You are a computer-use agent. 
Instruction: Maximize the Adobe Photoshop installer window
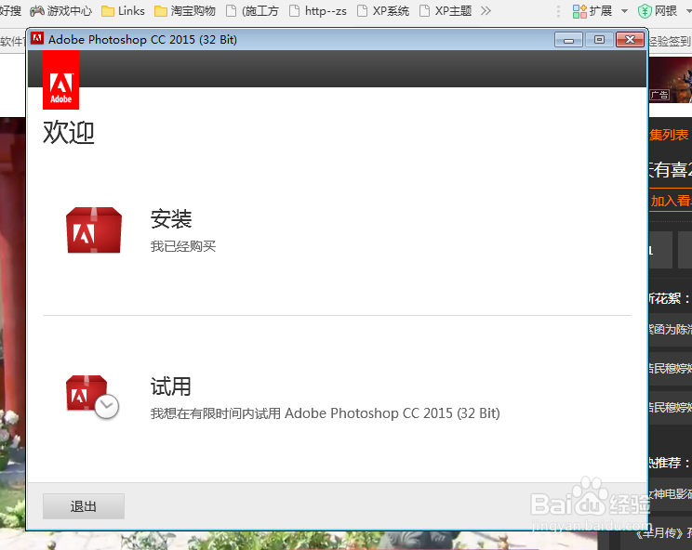point(599,40)
